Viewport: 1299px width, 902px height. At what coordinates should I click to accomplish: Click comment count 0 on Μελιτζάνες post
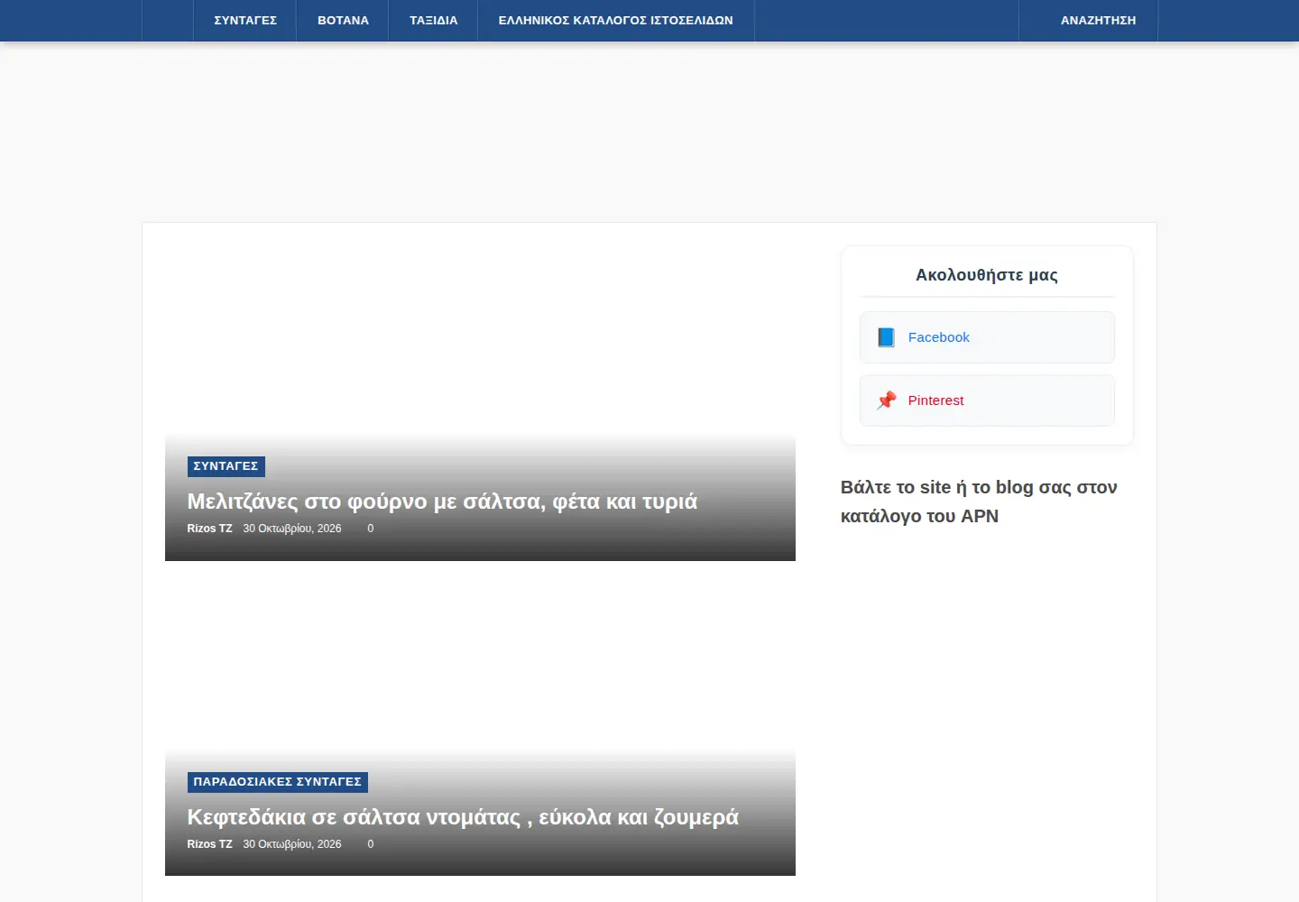coord(370,529)
